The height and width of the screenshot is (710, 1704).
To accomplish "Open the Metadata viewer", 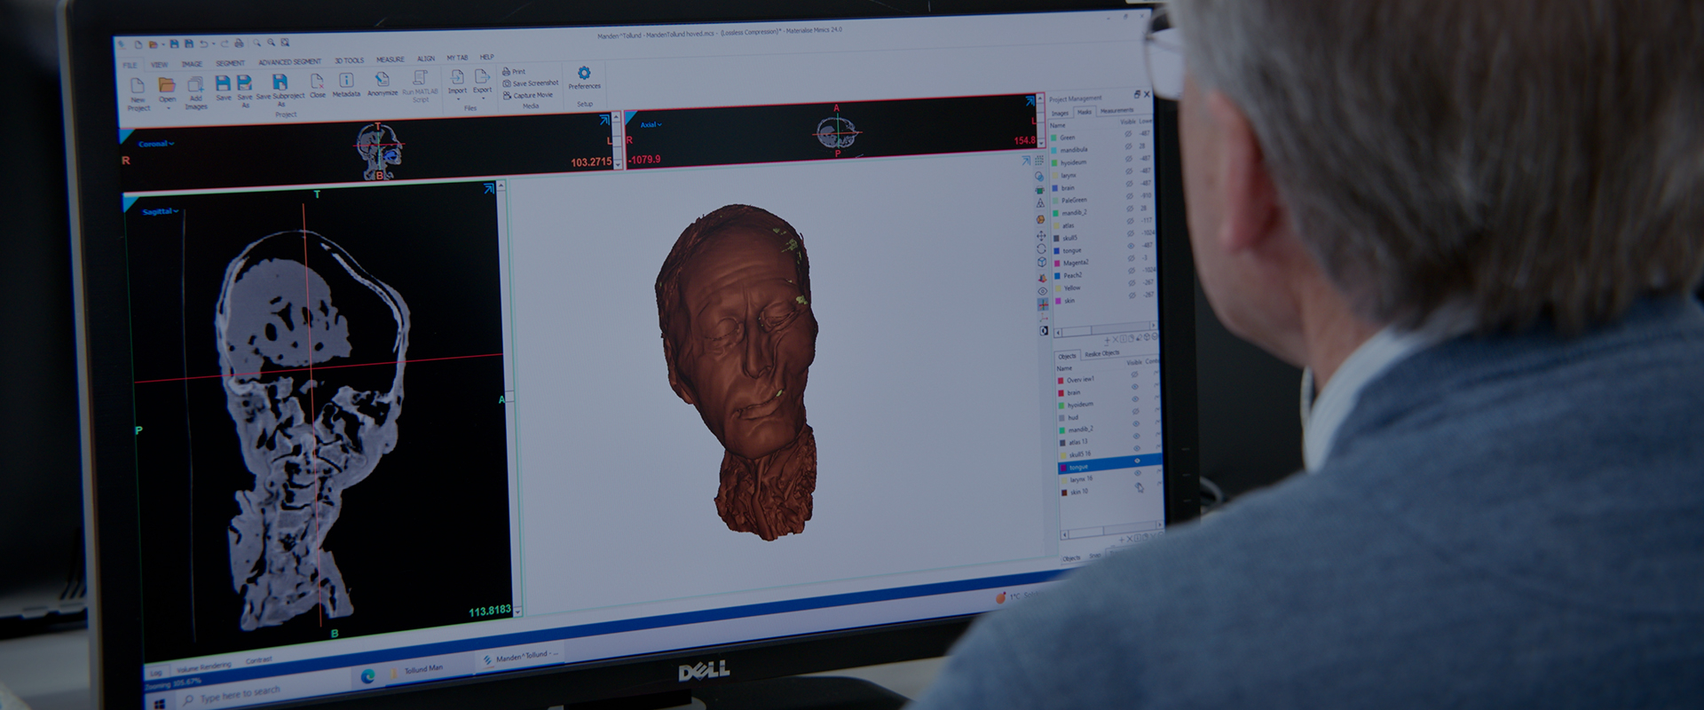I will 346,81.
